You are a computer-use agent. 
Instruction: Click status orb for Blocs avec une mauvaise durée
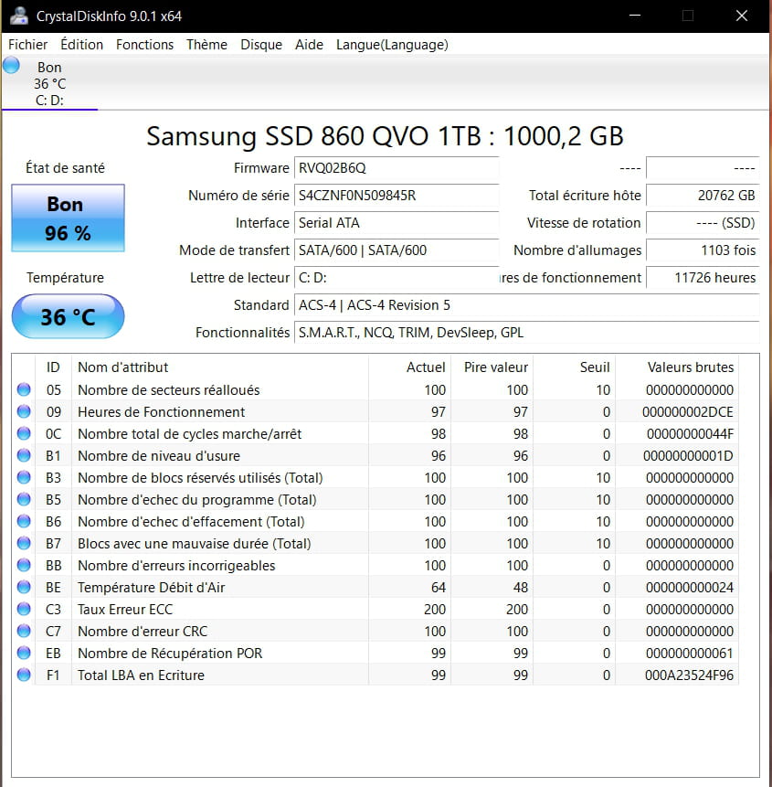point(24,543)
